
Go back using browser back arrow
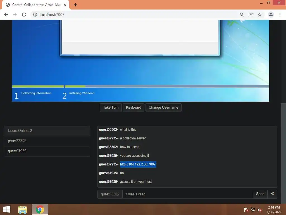(6, 15)
